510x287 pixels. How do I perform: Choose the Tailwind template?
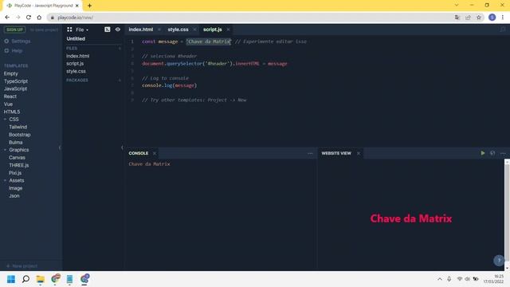coord(18,127)
